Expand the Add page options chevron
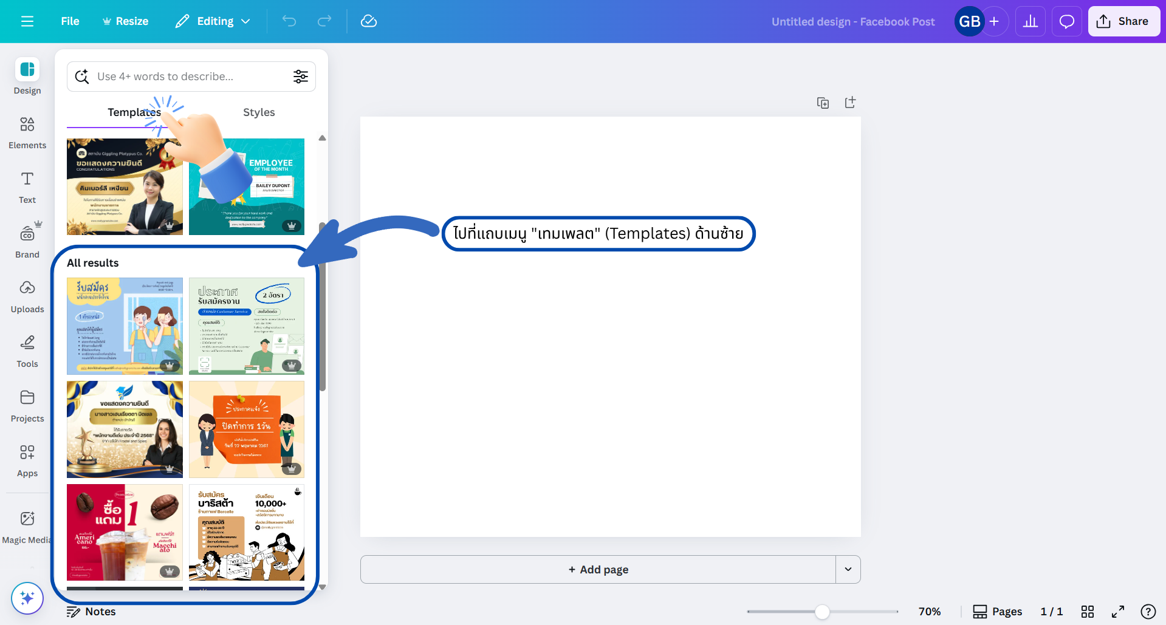 (x=848, y=569)
